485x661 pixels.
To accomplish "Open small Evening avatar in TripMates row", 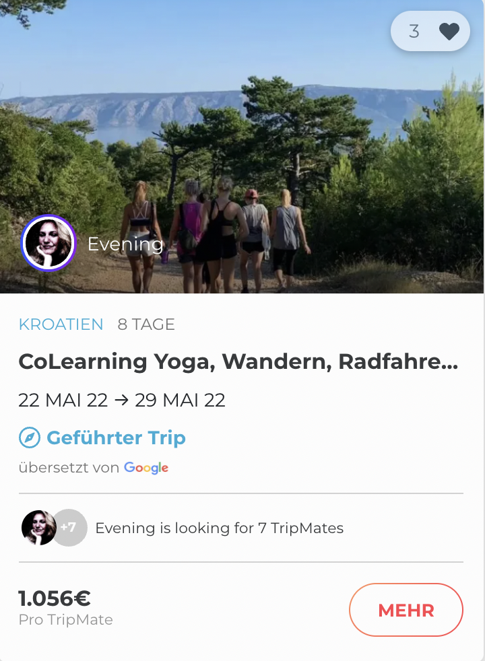I will pyautogui.click(x=38, y=528).
